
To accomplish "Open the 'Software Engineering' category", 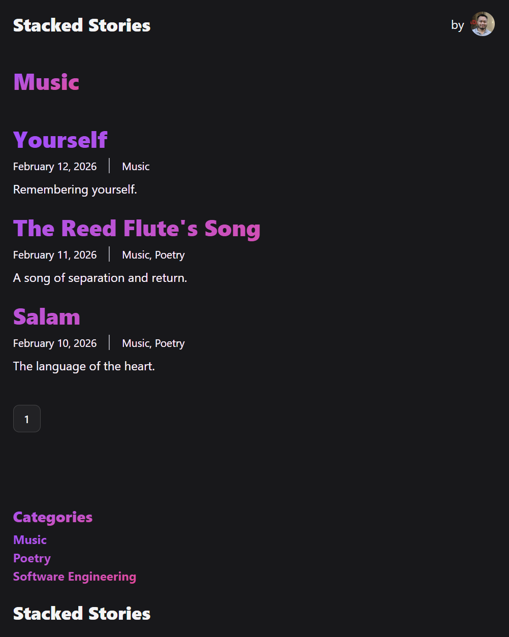I will (74, 576).
